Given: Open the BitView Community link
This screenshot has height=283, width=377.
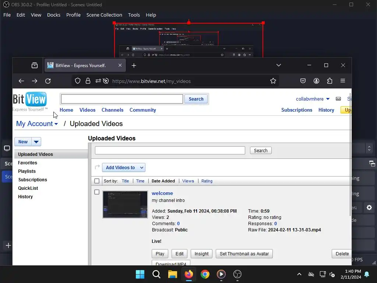Looking at the screenshot, I should [x=143, y=110].
